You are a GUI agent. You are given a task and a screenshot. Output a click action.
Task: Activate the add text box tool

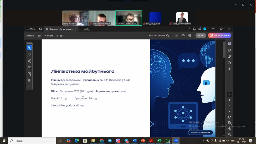click(29, 74)
